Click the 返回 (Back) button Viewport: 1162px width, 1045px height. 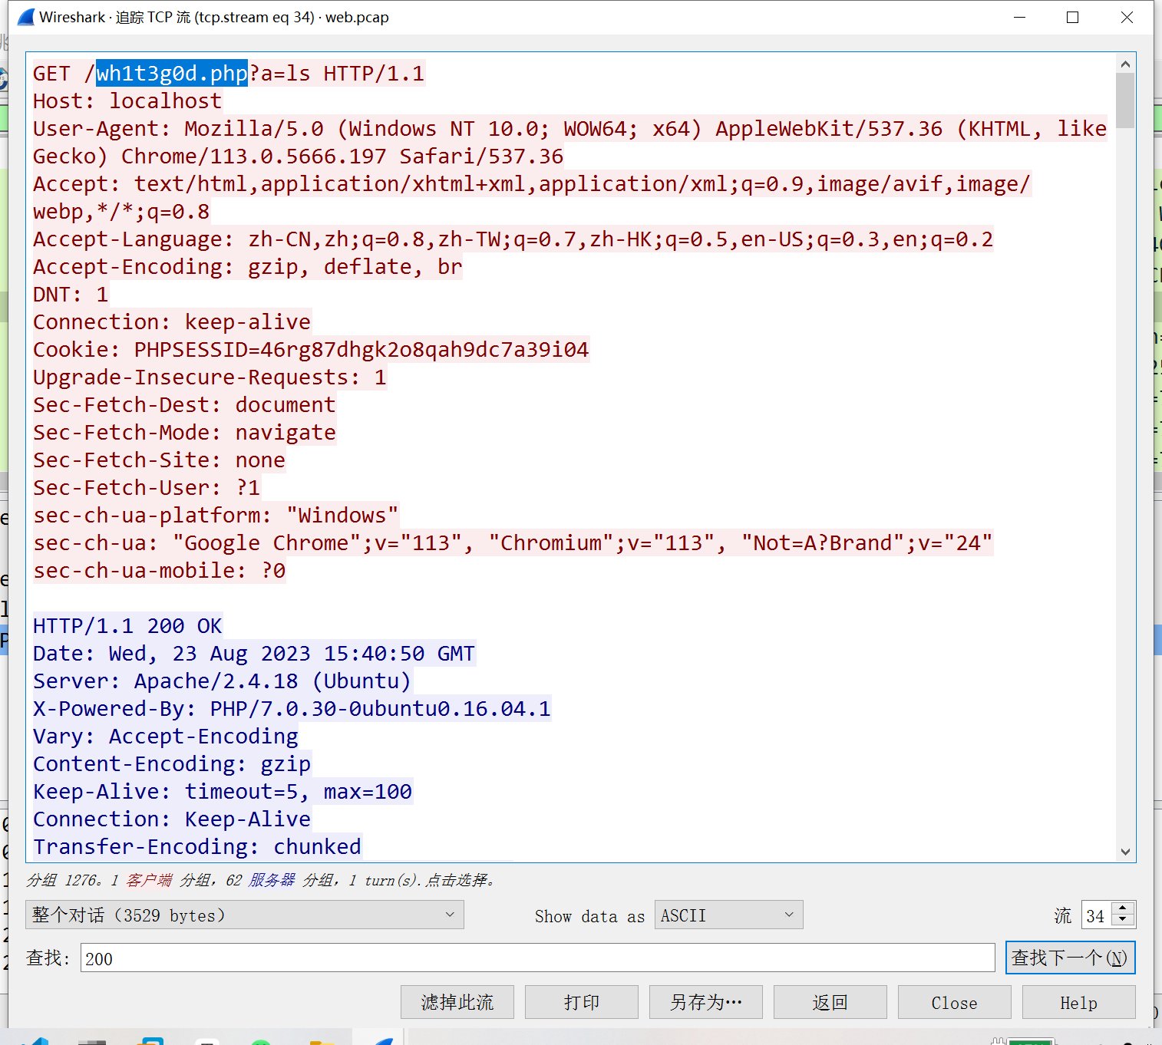830,1002
